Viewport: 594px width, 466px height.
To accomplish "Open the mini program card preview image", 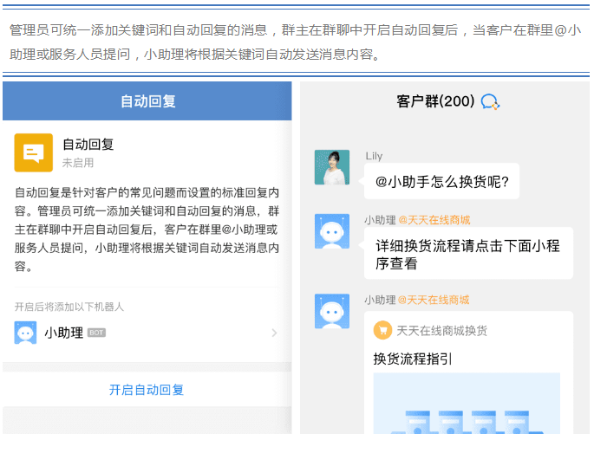I will [x=467, y=404].
